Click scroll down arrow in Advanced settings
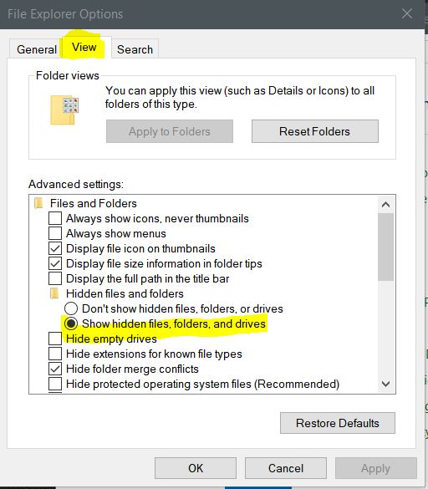Image resolution: width=428 pixels, height=489 pixels. 386,384
